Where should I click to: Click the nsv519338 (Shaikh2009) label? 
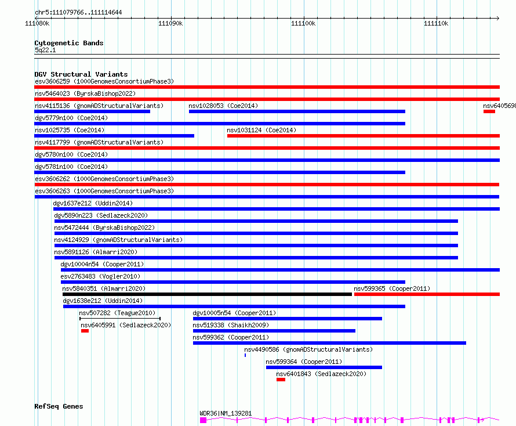tap(231, 325)
